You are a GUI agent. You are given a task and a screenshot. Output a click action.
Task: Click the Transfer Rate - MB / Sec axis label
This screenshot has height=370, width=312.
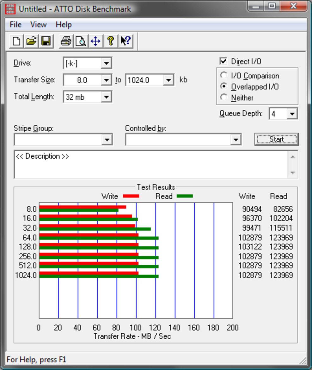132,336
